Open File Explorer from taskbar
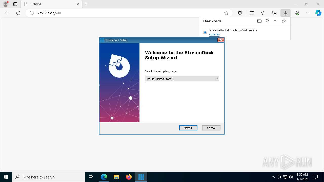This screenshot has height=182, width=324. [x=116, y=177]
